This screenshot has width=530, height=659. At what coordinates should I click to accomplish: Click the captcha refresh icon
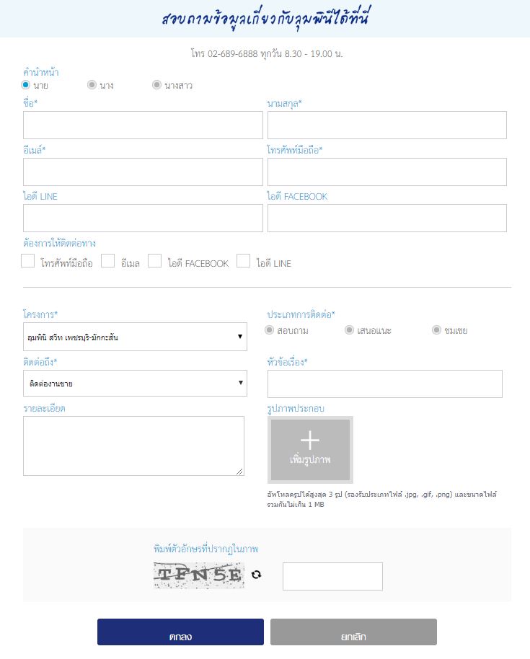[256, 575]
